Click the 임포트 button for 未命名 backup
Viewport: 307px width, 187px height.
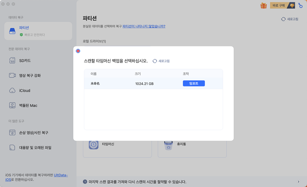[x=194, y=83]
